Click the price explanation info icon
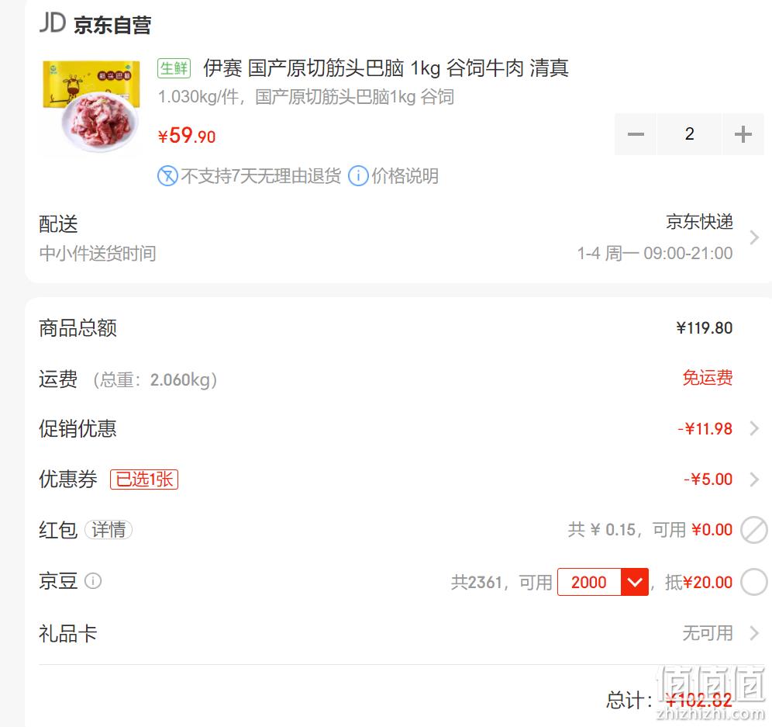Viewport: 772px width, 727px height. 358,176
